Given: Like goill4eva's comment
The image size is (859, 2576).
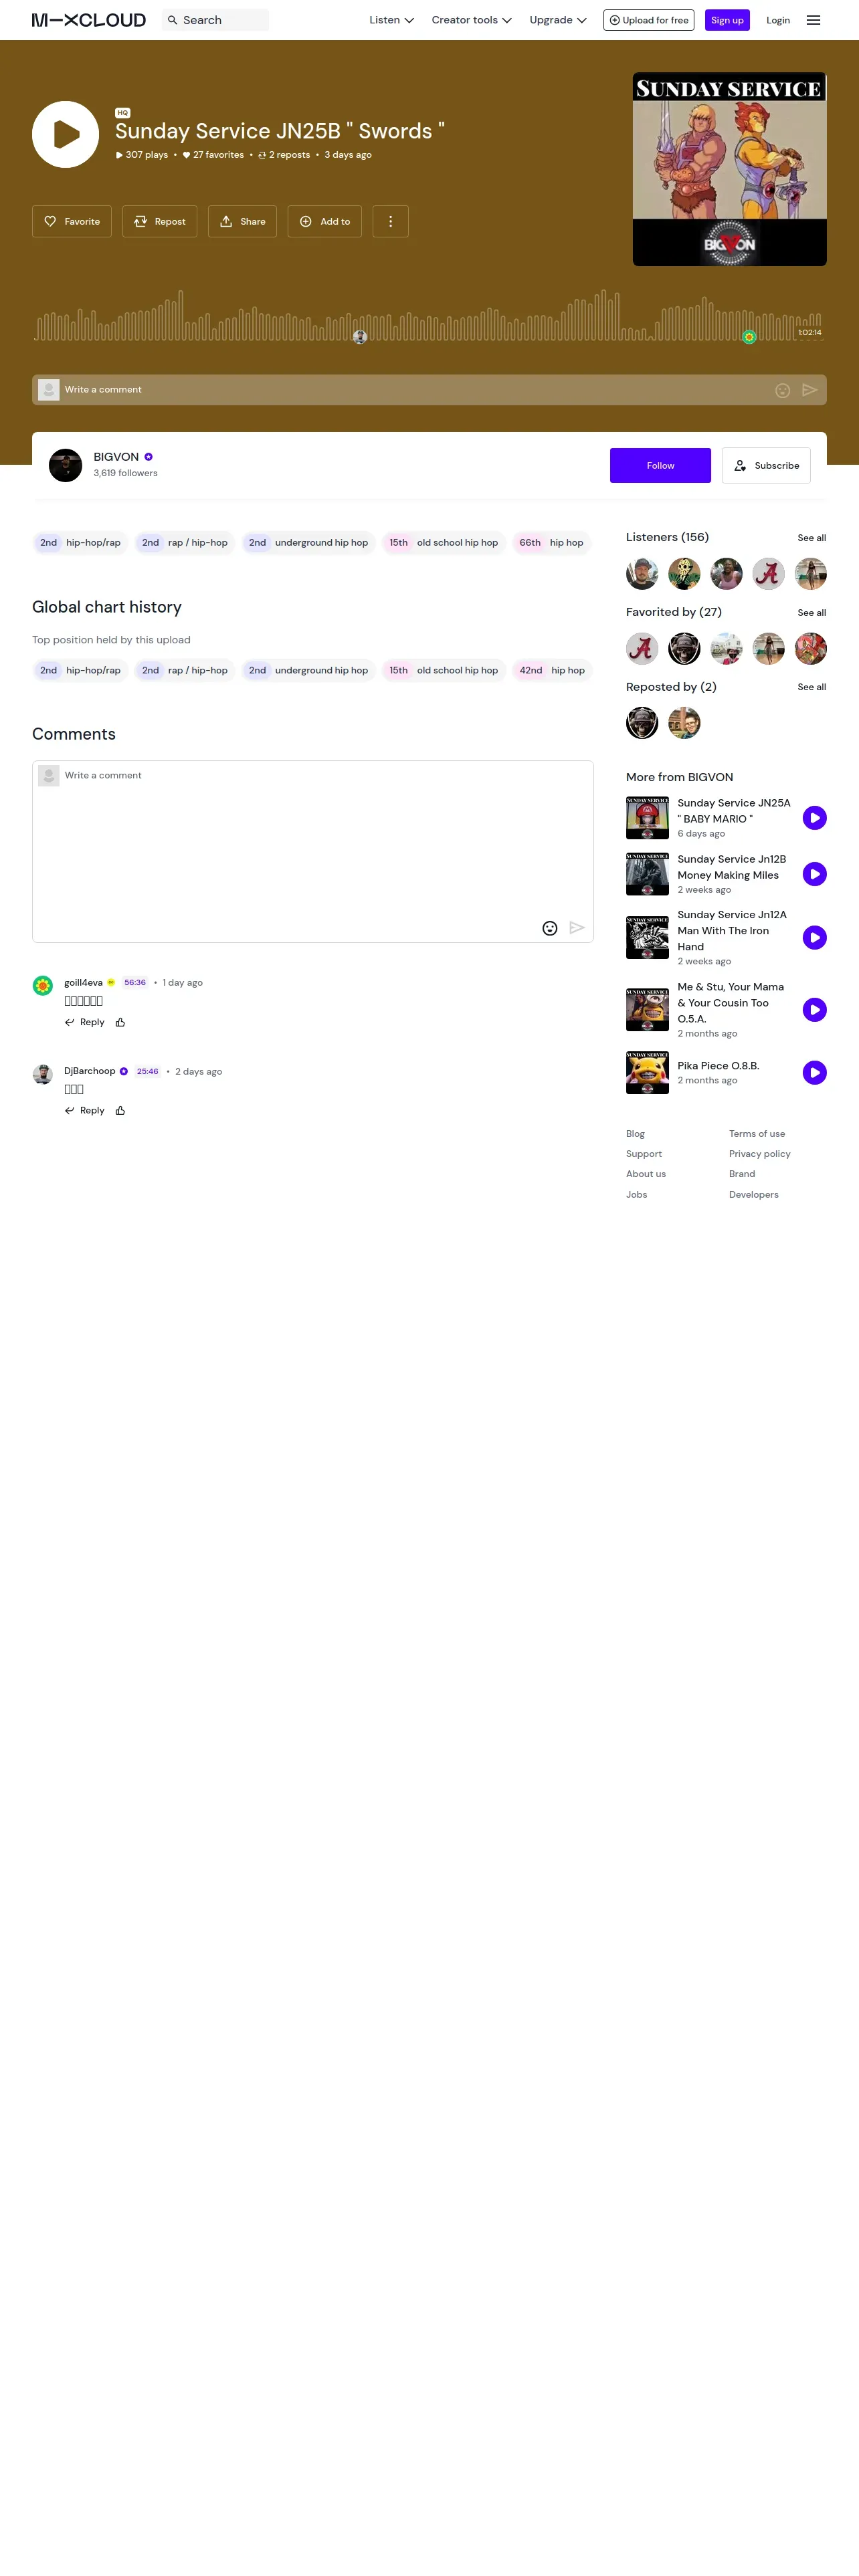Looking at the screenshot, I should (x=120, y=1022).
